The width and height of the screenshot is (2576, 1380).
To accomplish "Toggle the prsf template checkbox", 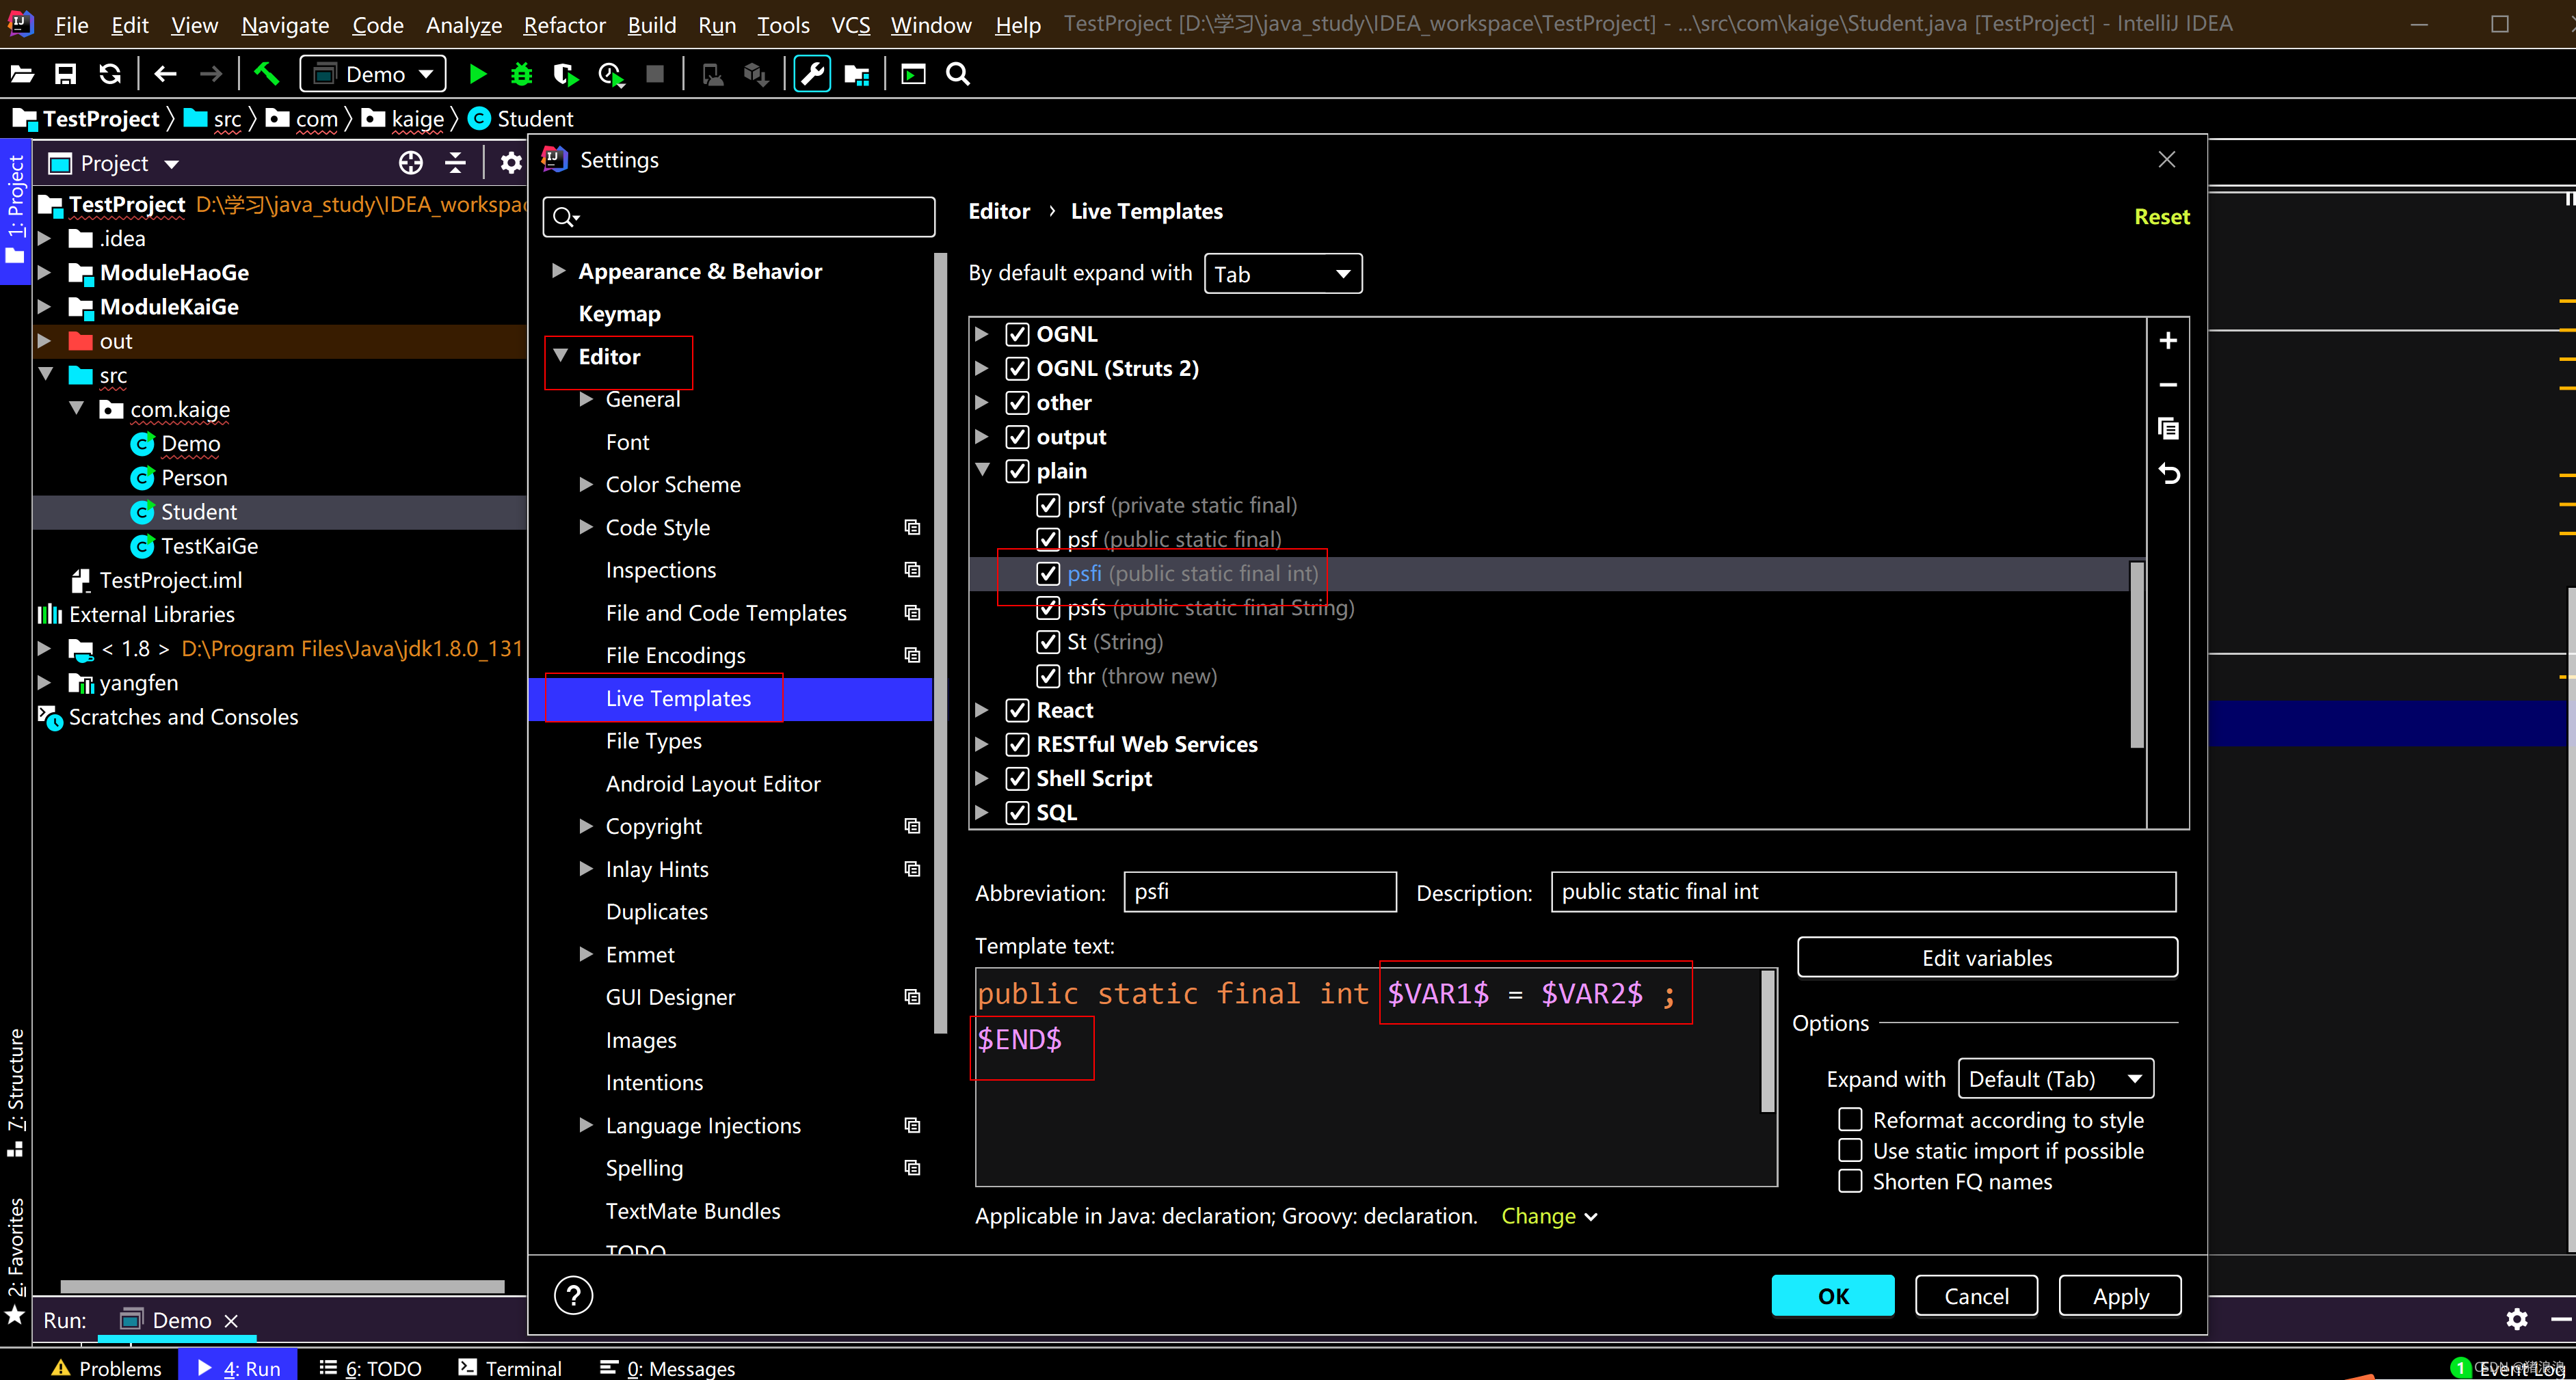I will click(x=1048, y=504).
